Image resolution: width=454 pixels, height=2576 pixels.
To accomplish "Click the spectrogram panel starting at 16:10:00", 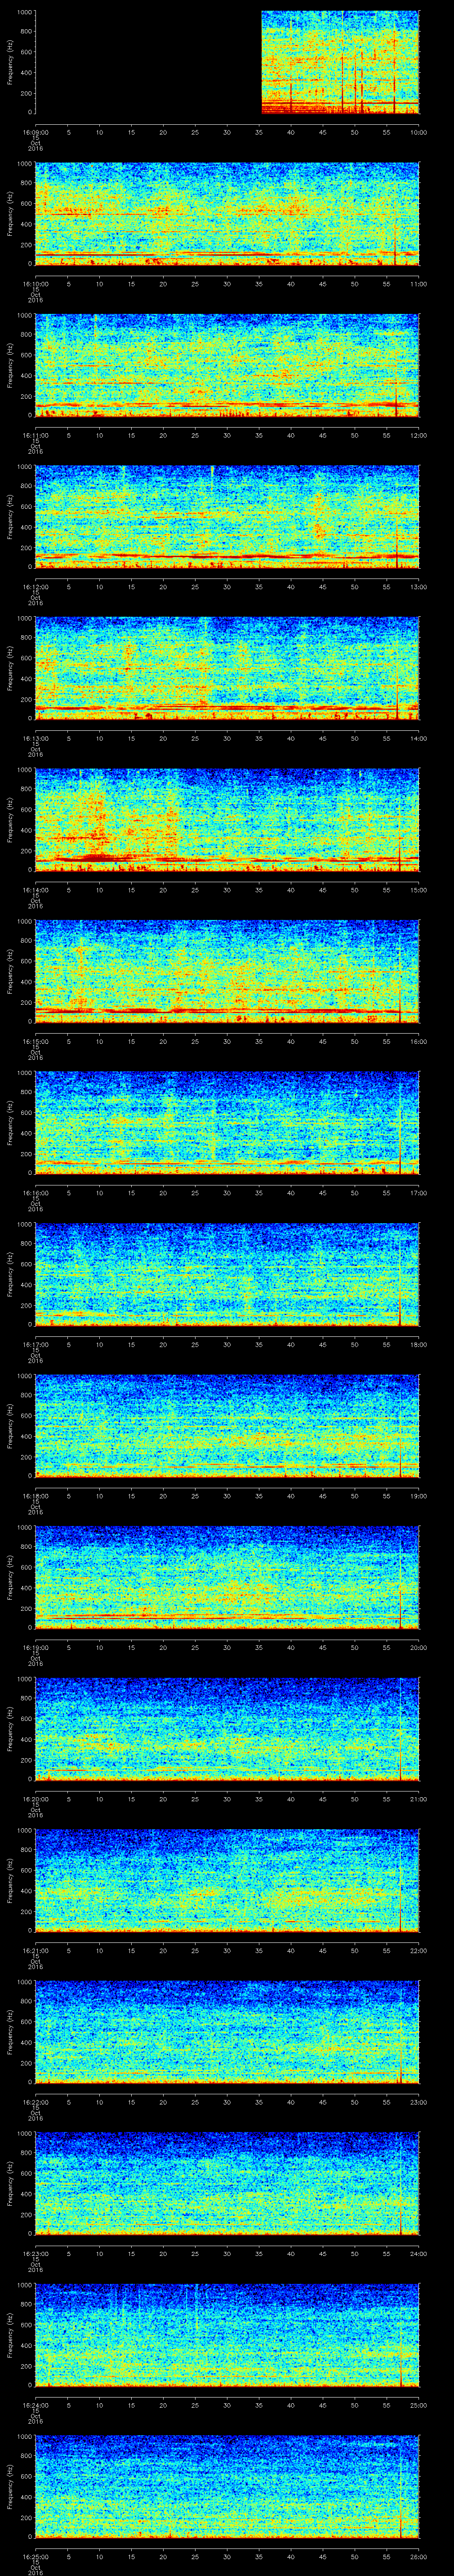I will coord(227,213).
